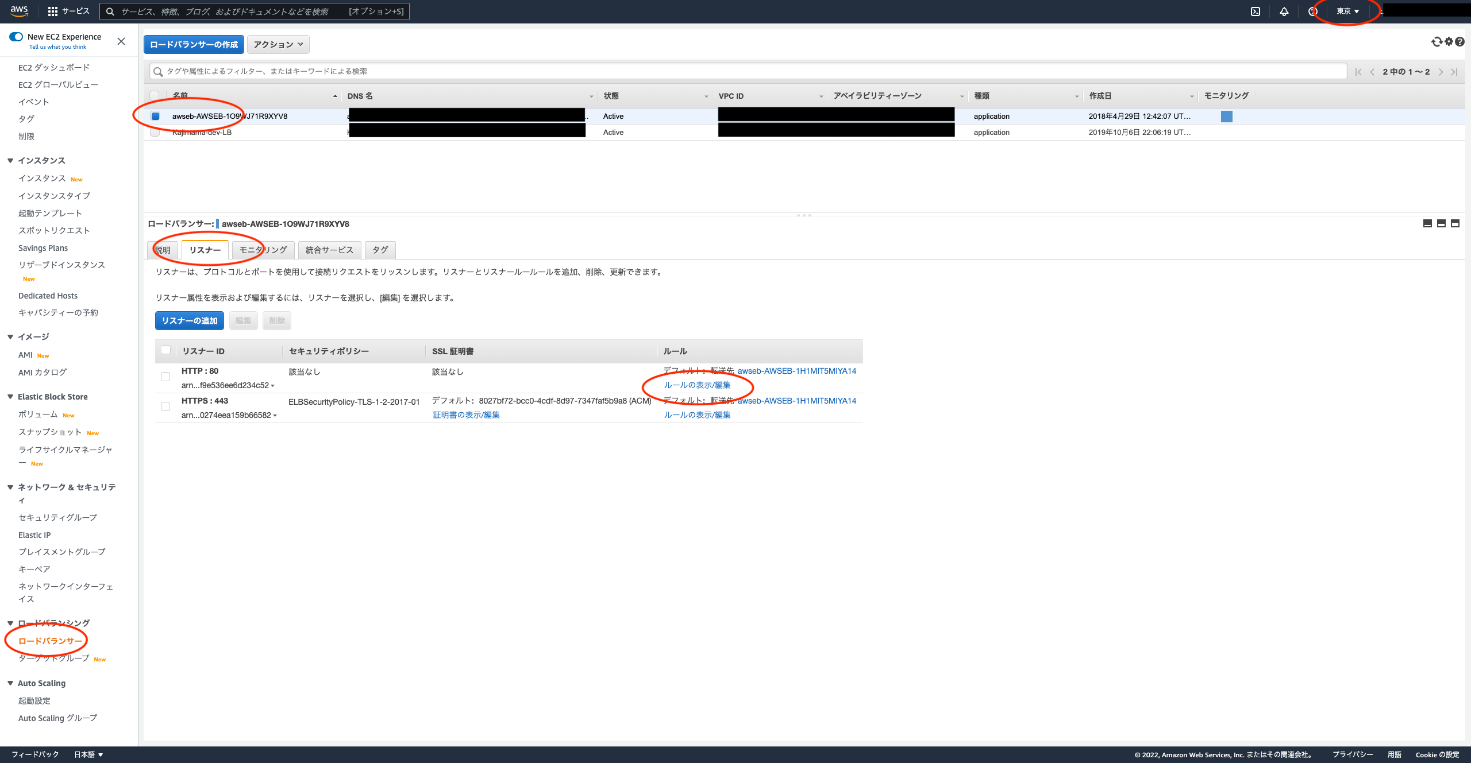Click リスナーの追加 button
Image resolution: width=1471 pixels, height=763 pixels.
click(190, 321)
